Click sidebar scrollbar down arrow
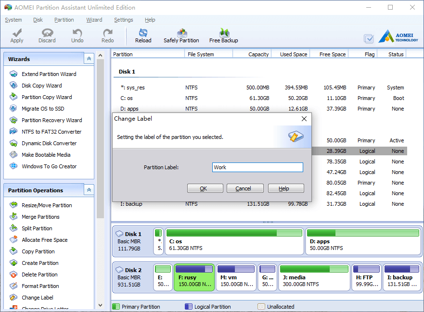424x312 pixels. click(x=100, y=305)
